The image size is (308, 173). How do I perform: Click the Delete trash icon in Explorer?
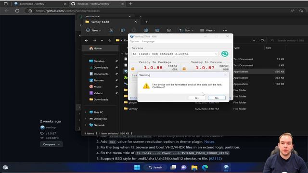169,30
